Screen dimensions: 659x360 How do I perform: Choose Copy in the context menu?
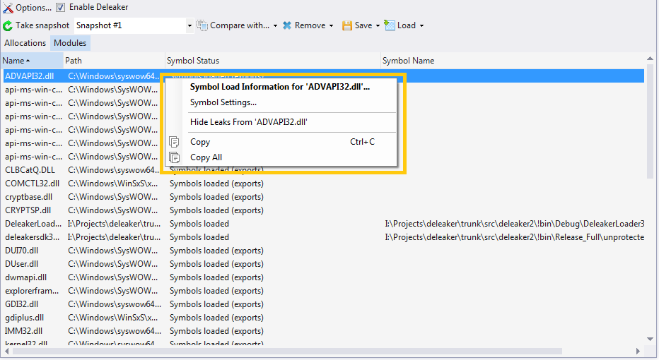coord(280,142)
